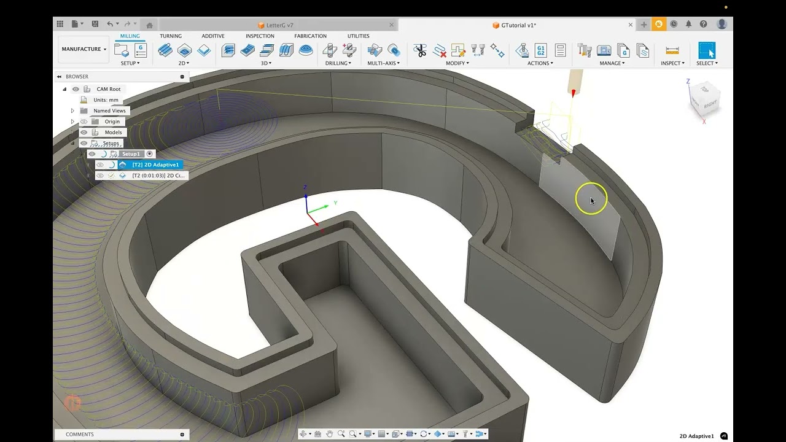Open the Job Status clock icon
The height and width of the screenshot is (442, 786).
[674, 24]
